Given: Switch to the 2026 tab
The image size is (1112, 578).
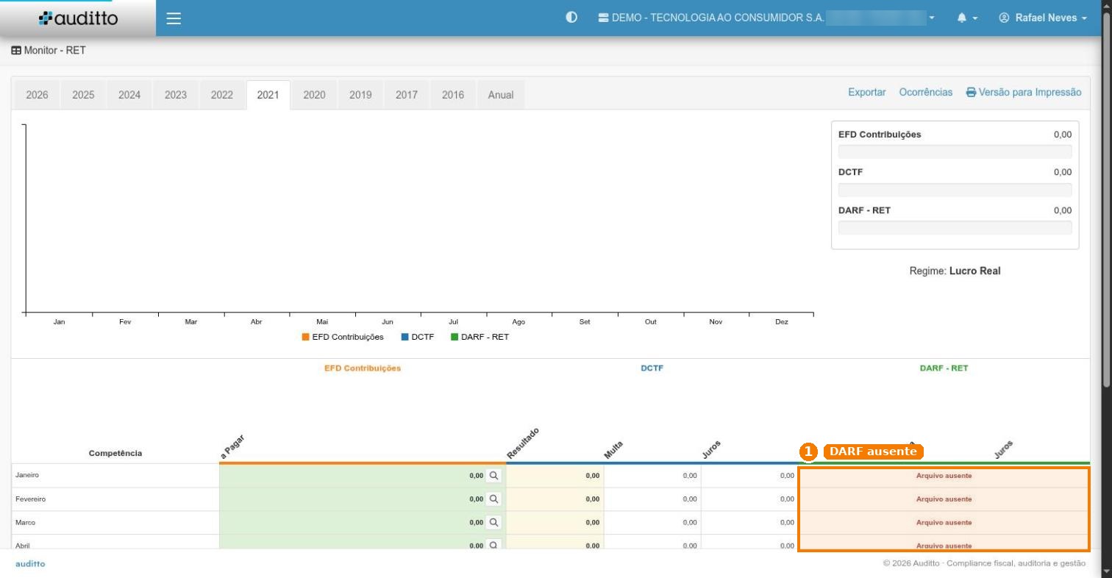Looking at the screenshot, I should coord(37,95).
